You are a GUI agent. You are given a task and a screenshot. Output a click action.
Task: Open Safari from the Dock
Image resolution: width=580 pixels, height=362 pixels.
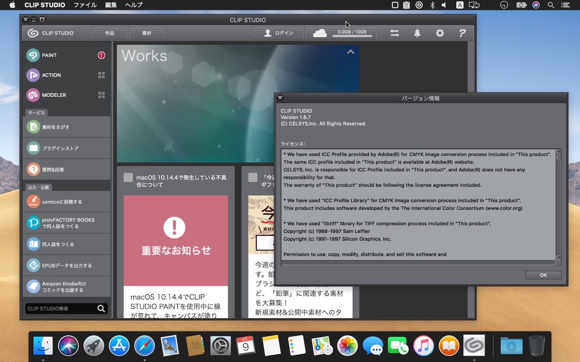point(145,345)
